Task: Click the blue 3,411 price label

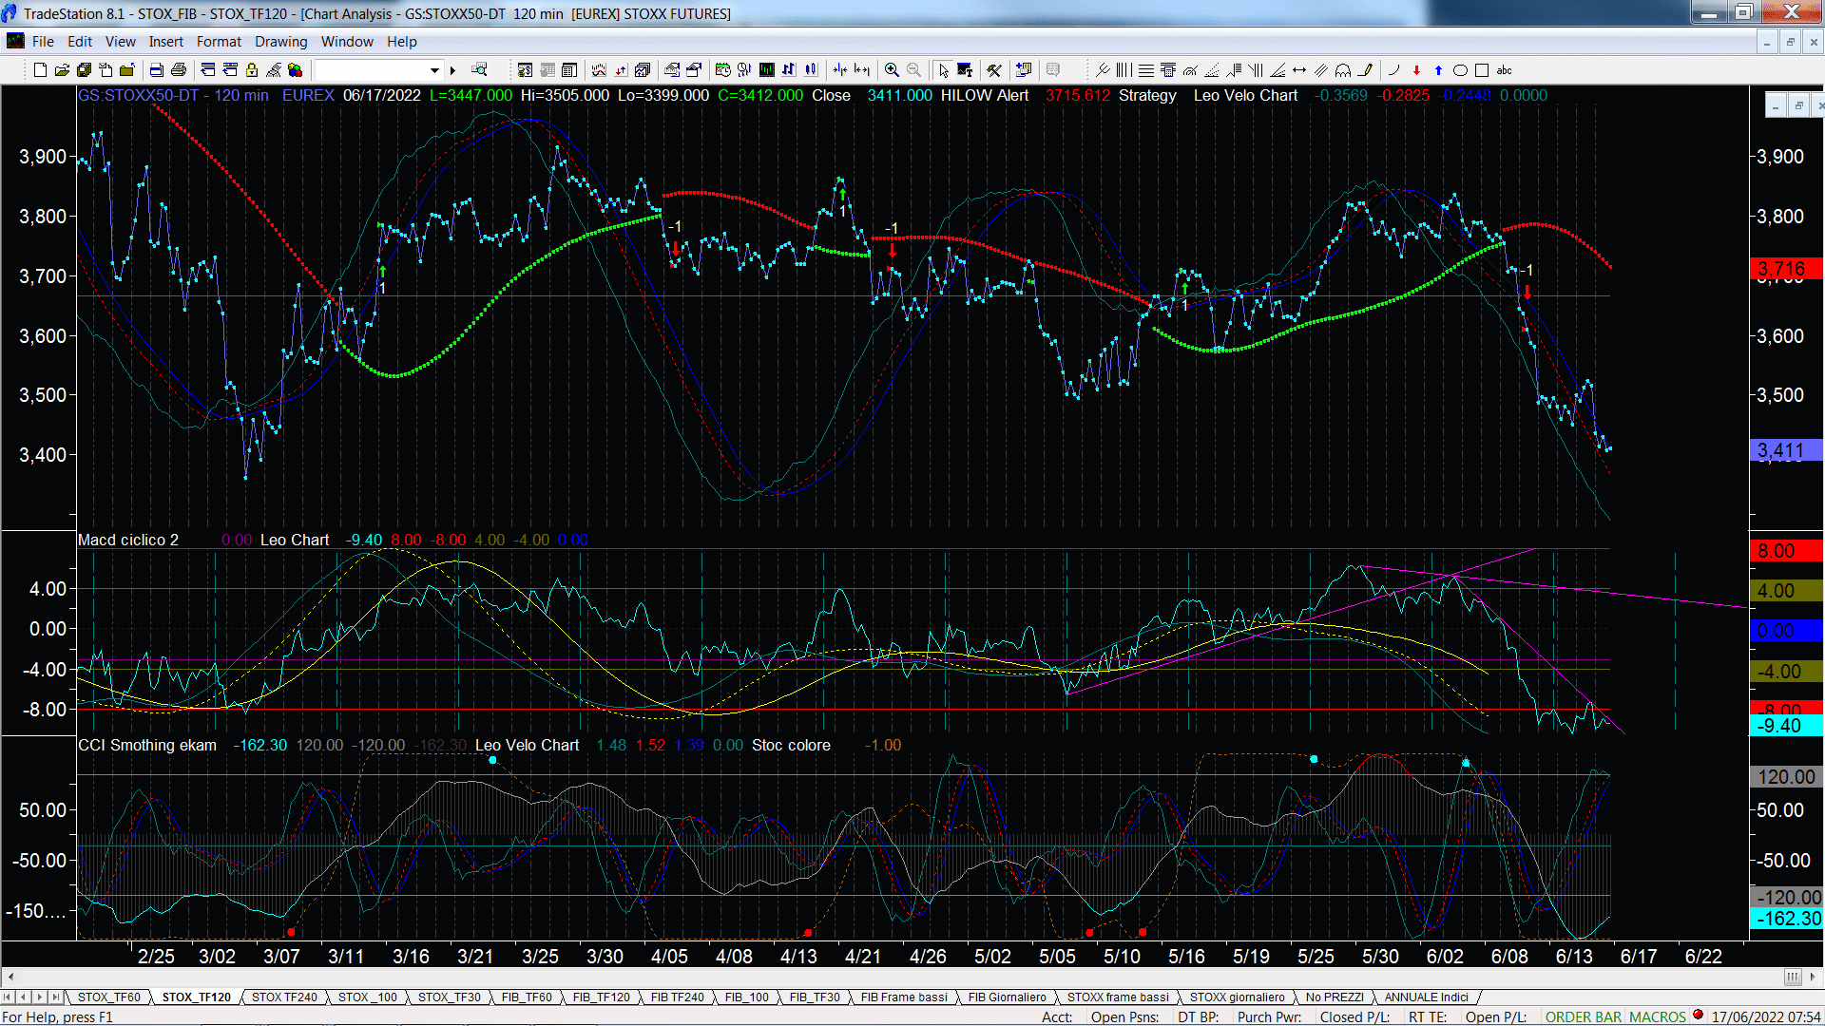Action: [1786, 451]
